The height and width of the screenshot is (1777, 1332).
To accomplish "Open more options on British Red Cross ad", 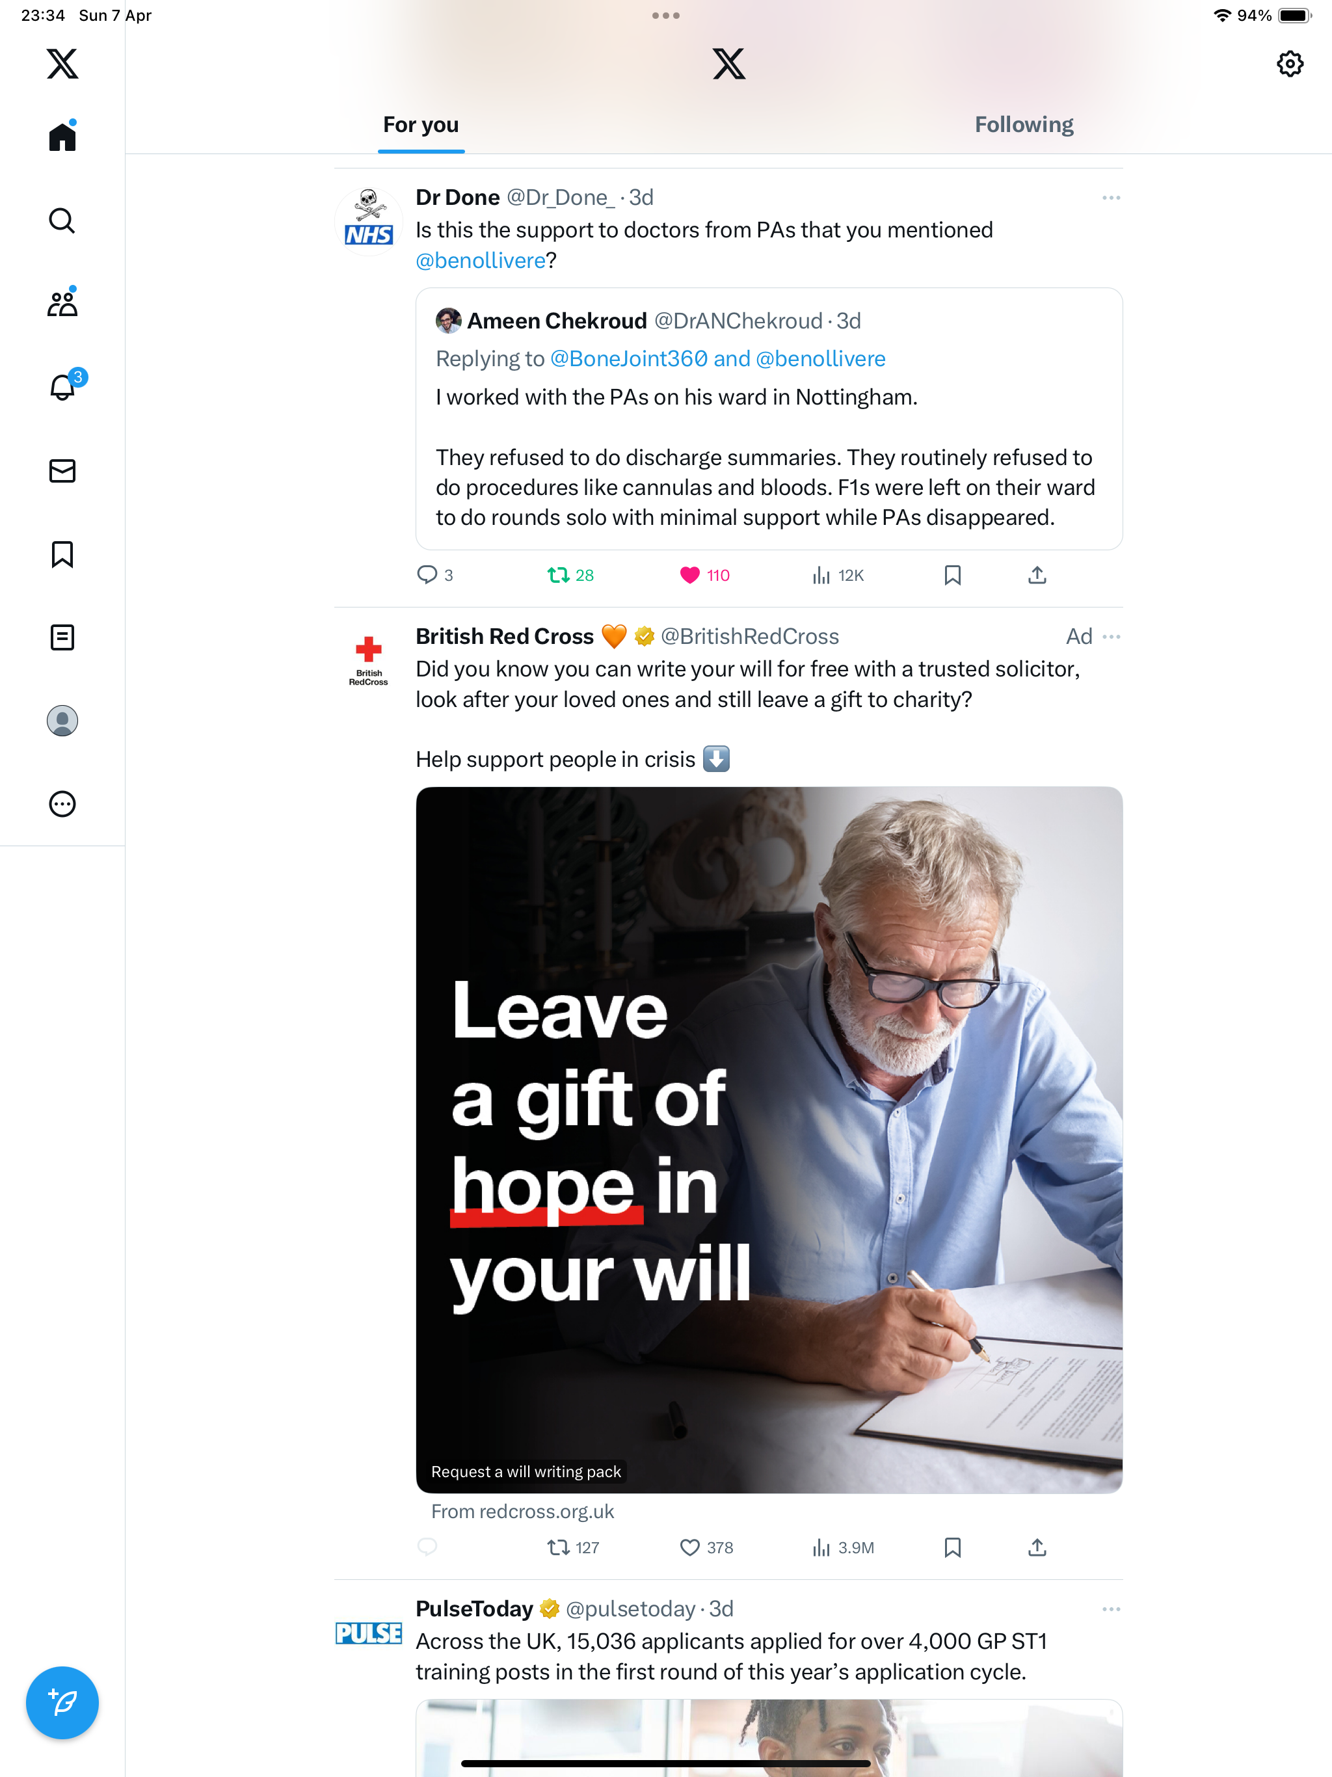I will click(x=1111, y=636).
